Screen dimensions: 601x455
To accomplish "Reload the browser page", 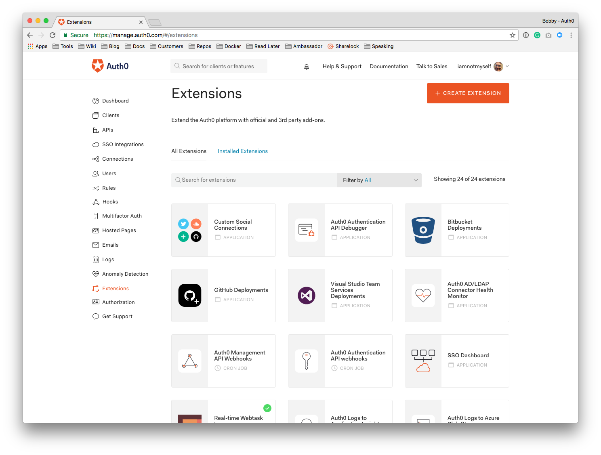I will [53, 35].
